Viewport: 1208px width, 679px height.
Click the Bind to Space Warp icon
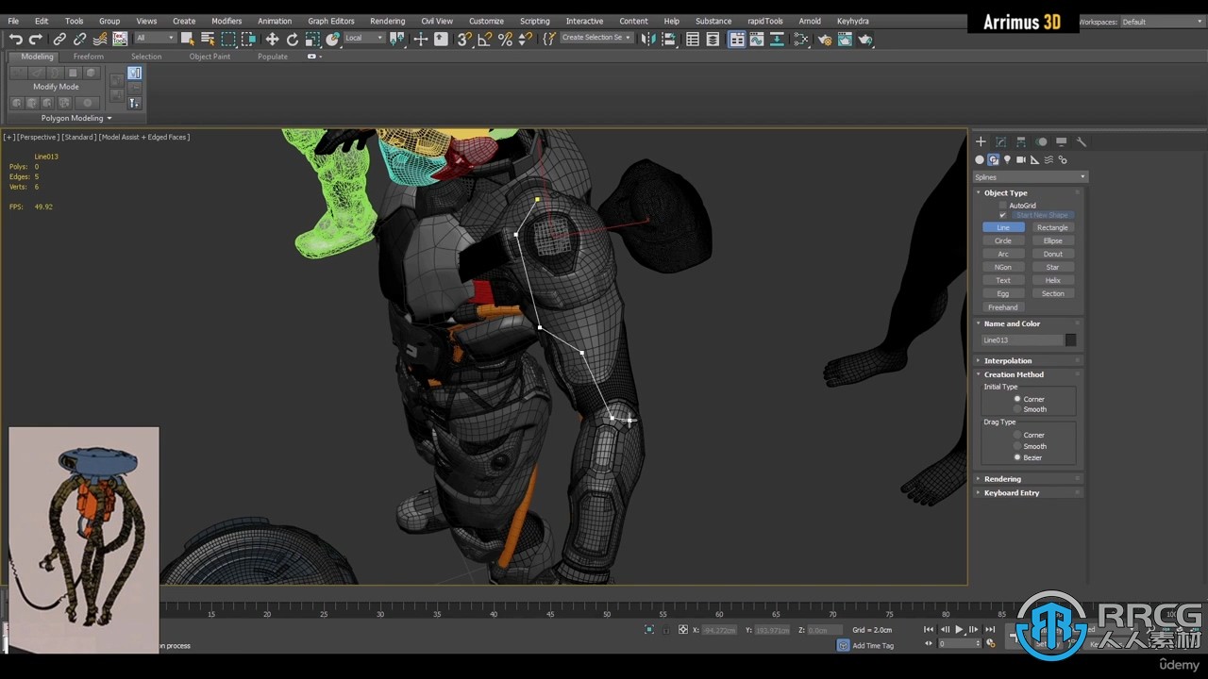tap(100, 39)
